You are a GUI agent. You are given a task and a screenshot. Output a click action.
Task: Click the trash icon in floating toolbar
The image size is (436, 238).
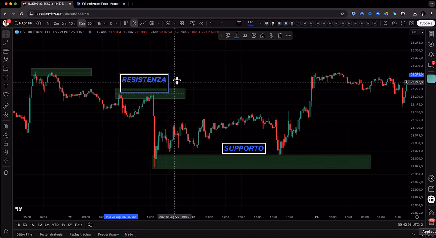point(279,35)
